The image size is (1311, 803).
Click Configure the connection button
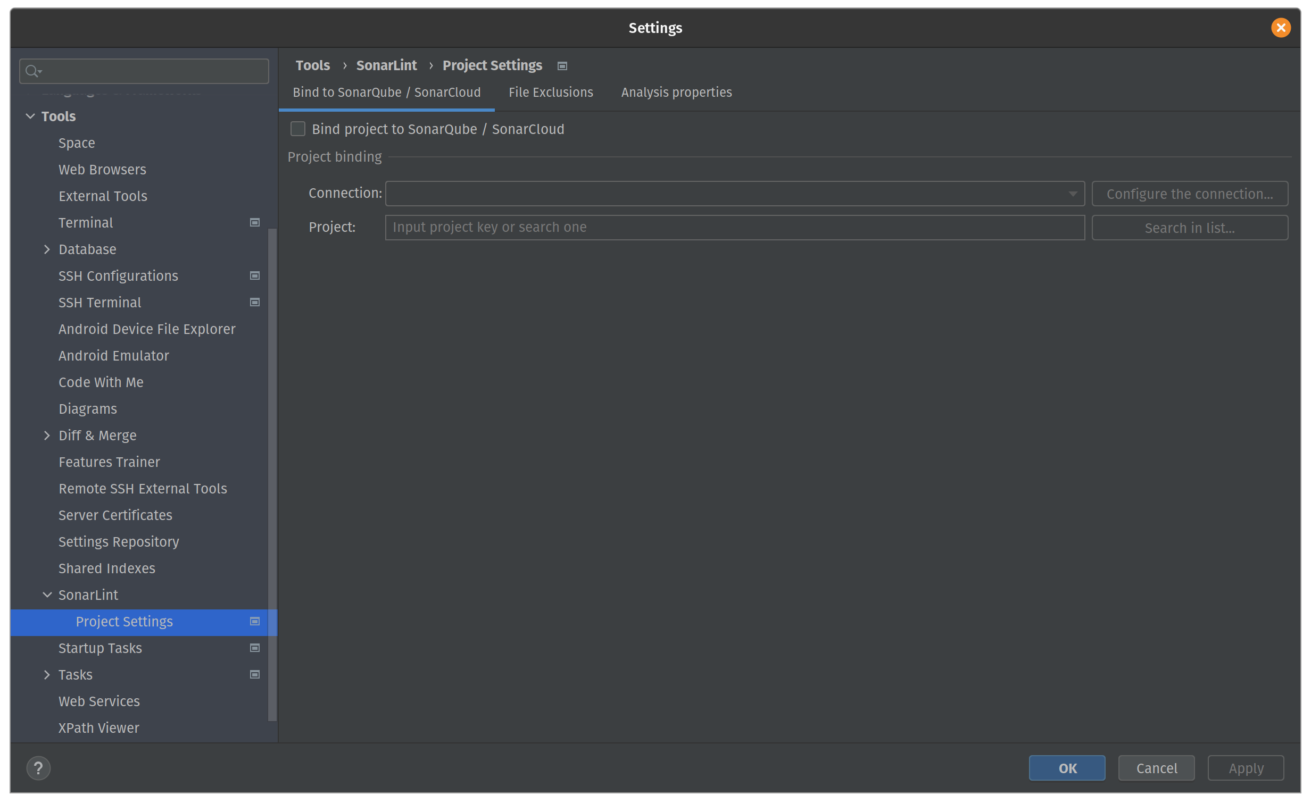1190,194
